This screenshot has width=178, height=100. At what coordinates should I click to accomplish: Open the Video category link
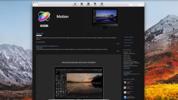[130, 52]
